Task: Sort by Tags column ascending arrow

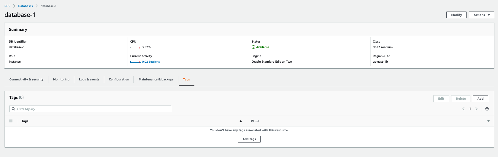Action: [241, 121]
